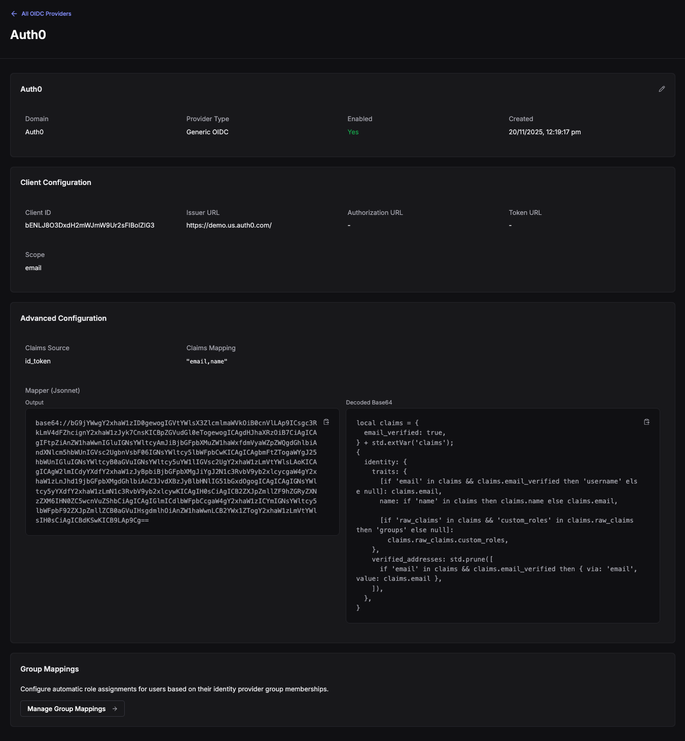Click the Scope value "email"
Image resolution: width=685 pixels, height=741 pixels.
coord(33,268)
